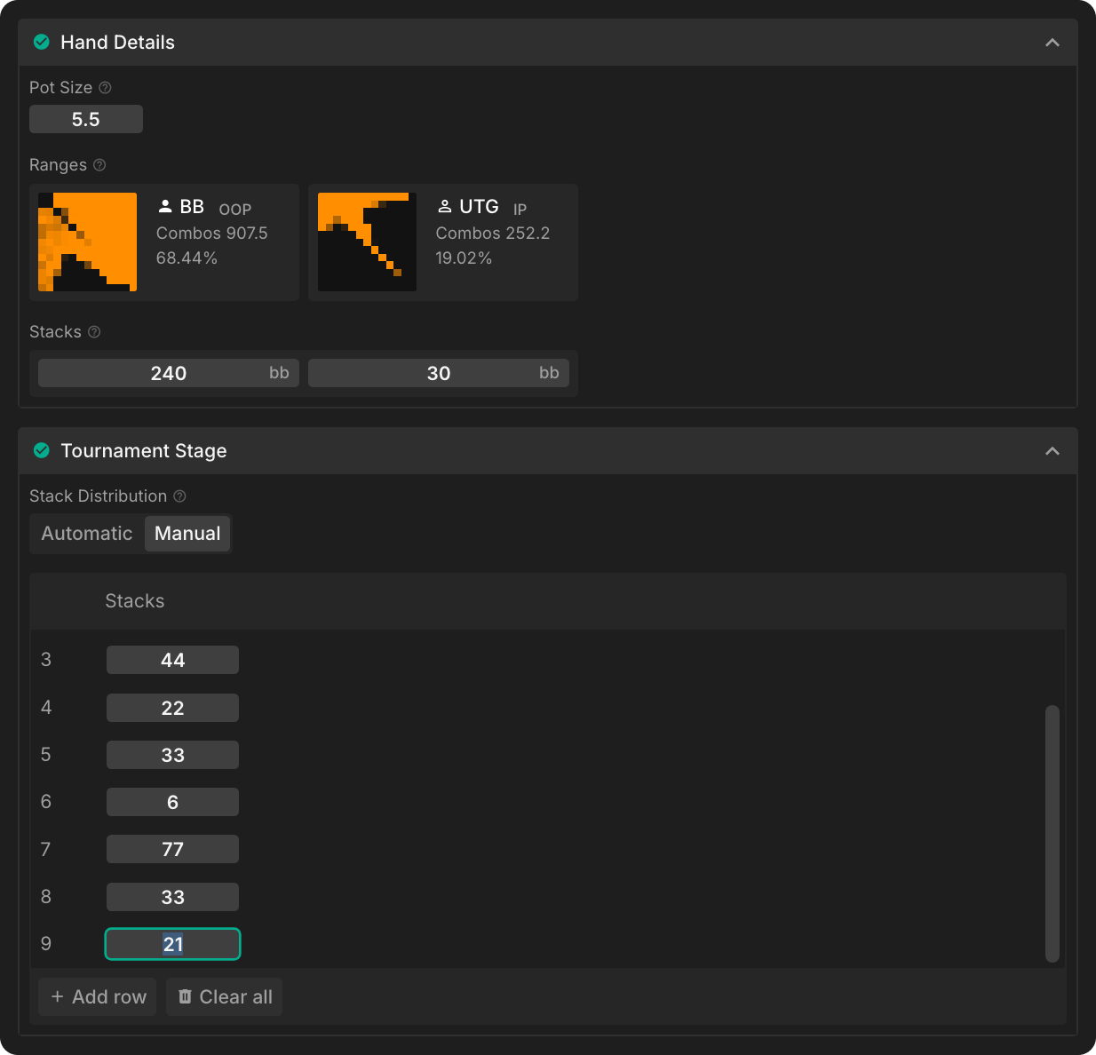Image resolution: width=1096 pixels, height=1055 pixels.
Task: Open the BB range grid thumbnail
Action: pos(87,242)
